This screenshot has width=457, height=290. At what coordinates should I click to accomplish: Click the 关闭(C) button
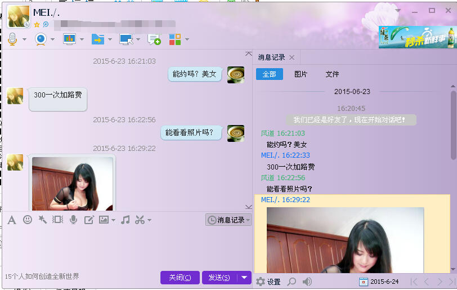180,278
